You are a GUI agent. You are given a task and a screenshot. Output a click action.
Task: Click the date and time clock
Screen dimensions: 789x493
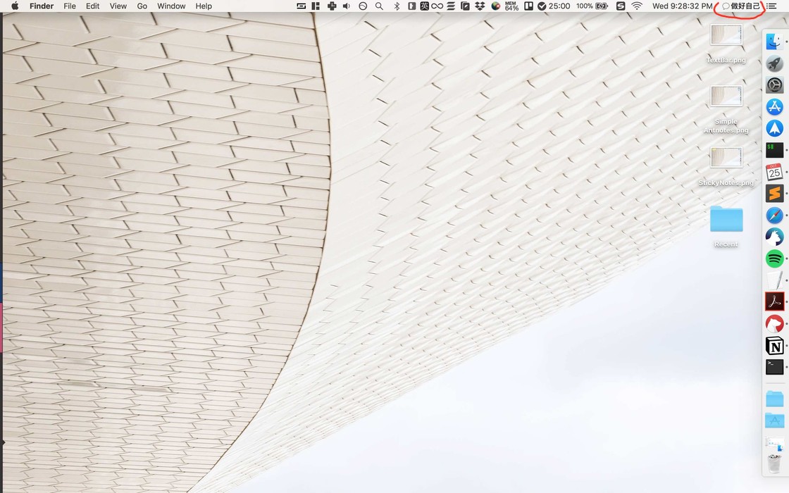point(682,6)
